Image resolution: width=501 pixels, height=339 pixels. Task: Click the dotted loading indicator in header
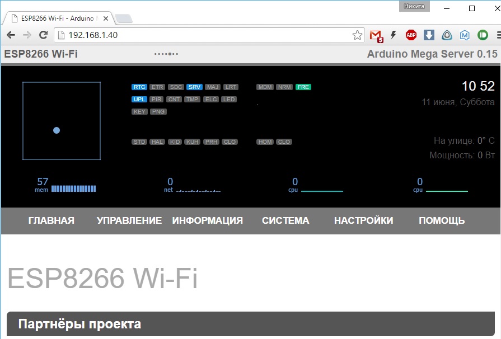pos(166,54)
